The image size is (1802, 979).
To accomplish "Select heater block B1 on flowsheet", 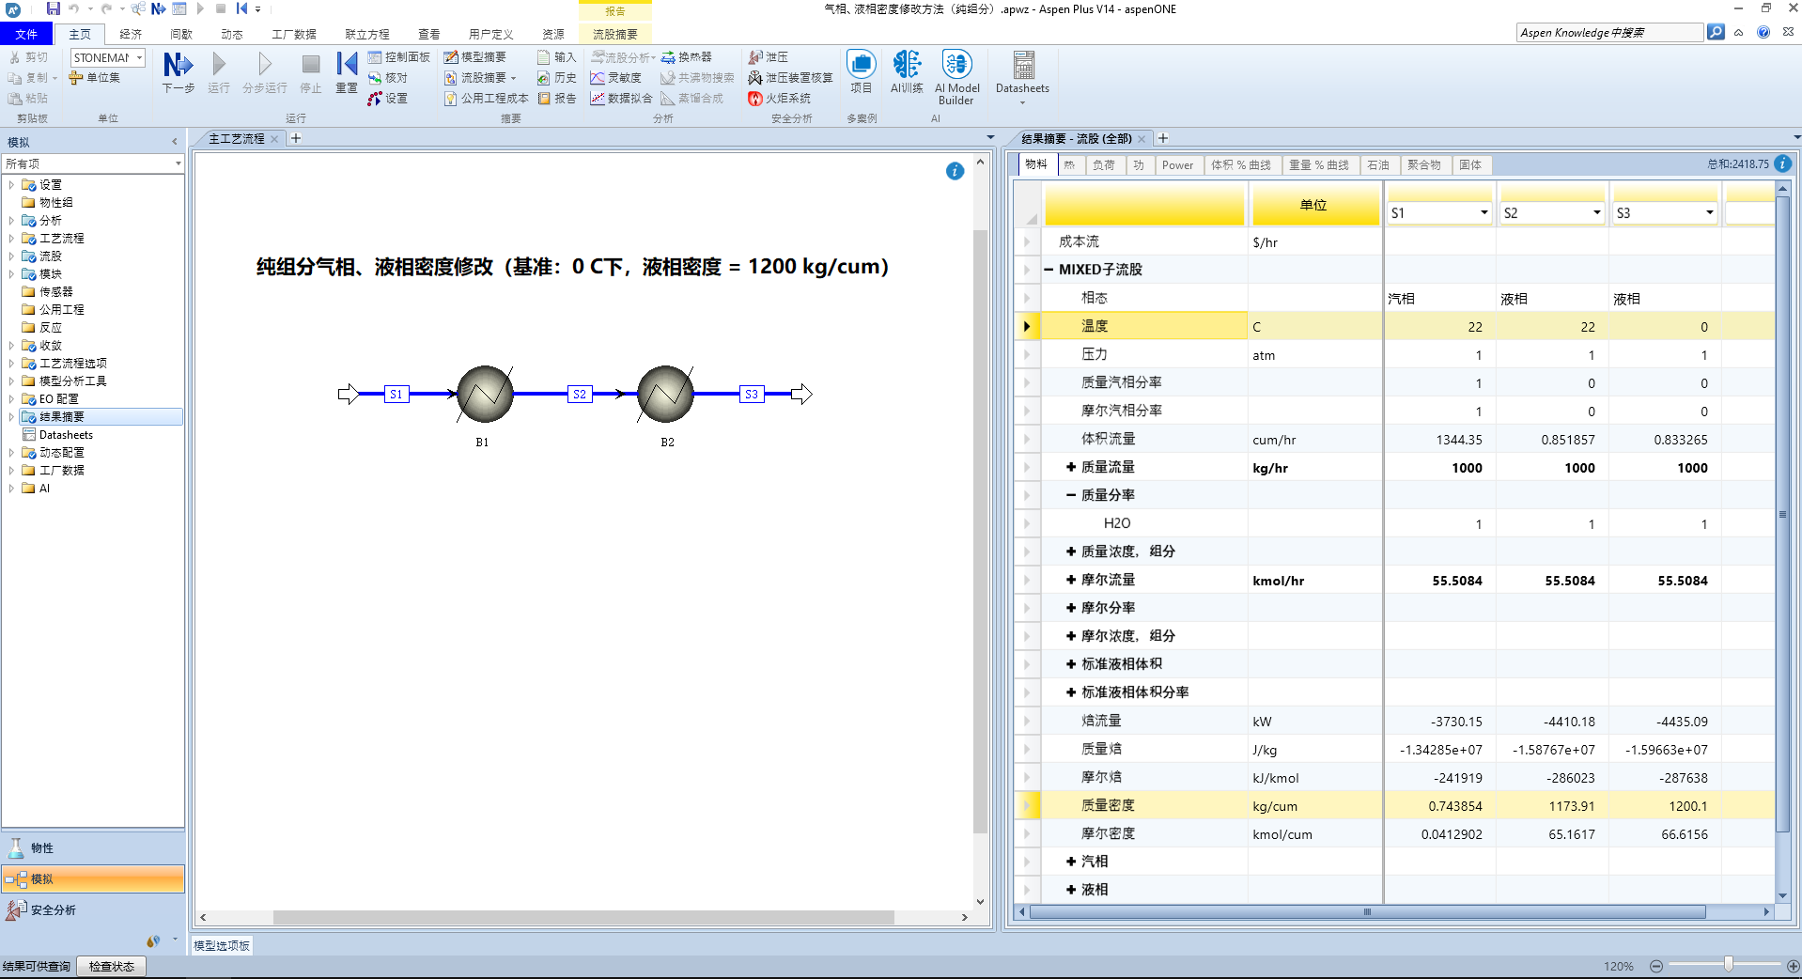I will coord(485,394).
